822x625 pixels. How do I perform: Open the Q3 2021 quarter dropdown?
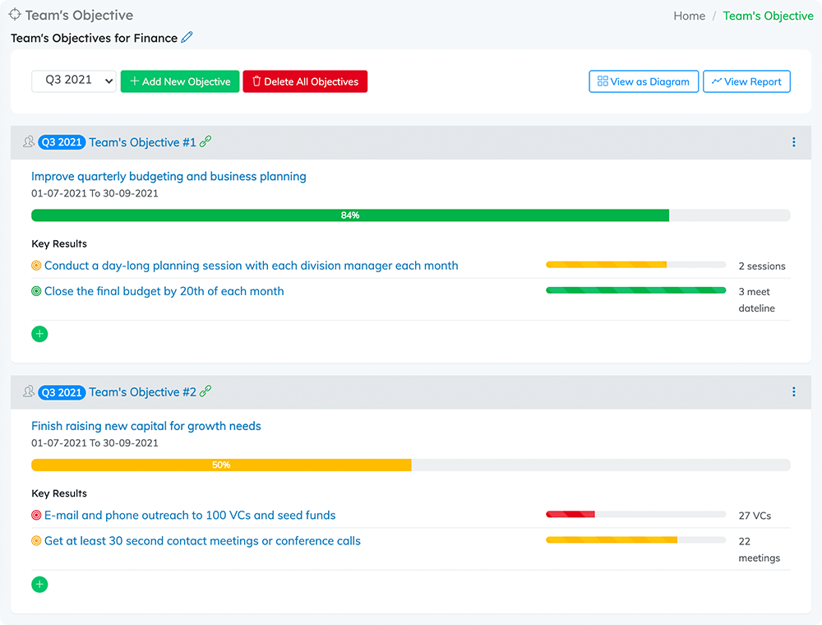coord(74,81)
